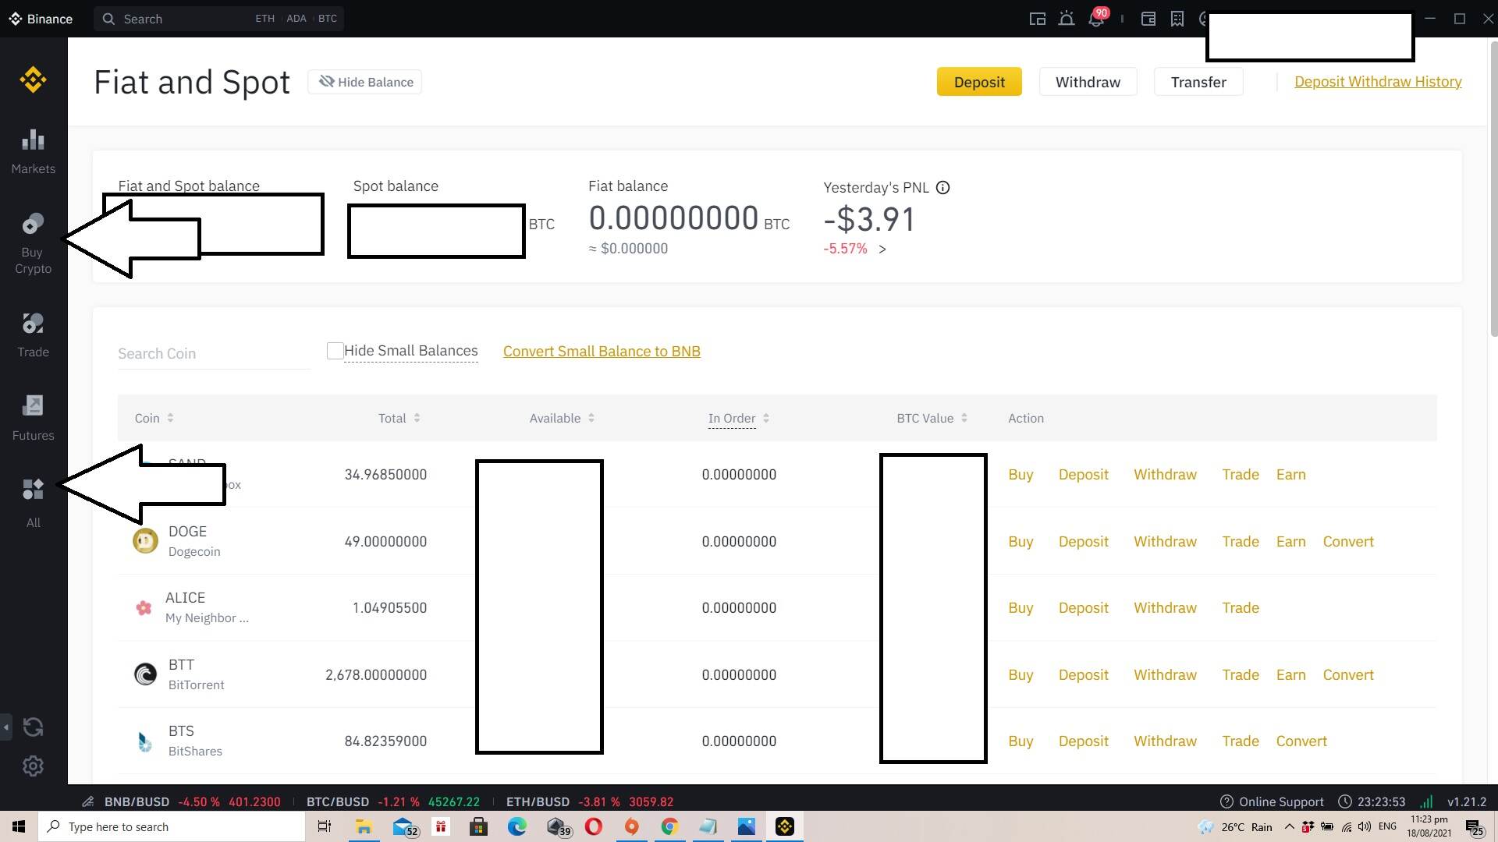This screenshot has height=842, width=1498.
Task: Open the settings gear in sidebar
Action: tap(33, 766)
